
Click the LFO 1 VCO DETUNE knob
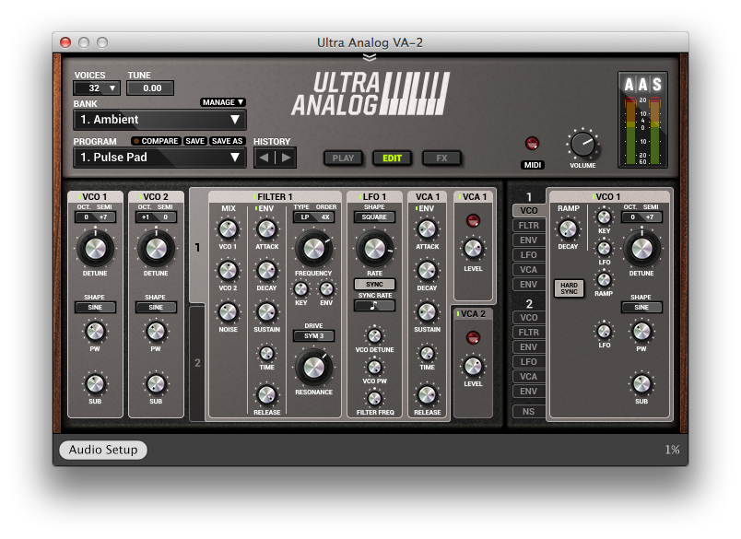pyautogui.click(x=374, y=336)
